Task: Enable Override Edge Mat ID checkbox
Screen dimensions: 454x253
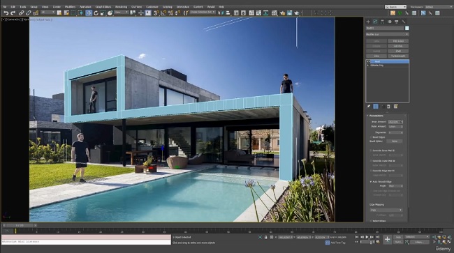Action: (371, 171)
